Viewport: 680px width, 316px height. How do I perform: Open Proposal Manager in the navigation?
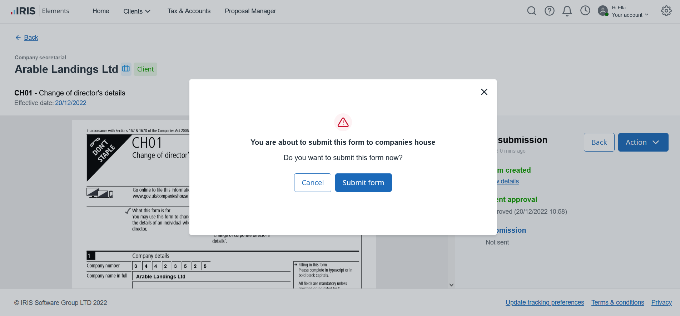coord(250,11)
